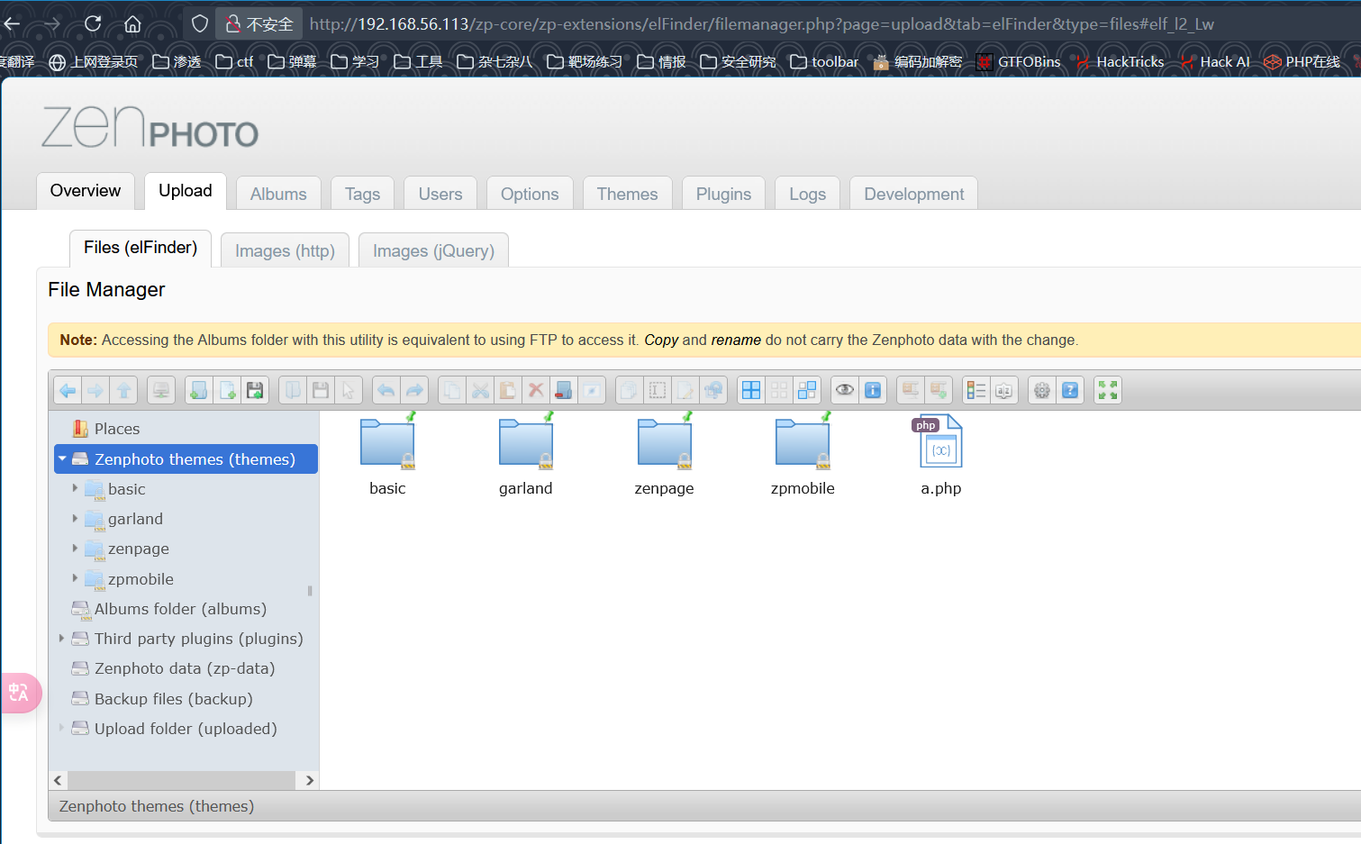Viewport: 1361px width, 844px height.
Task: Toggle the eye preview (Quick Look) button
Action: pos(845,390)
